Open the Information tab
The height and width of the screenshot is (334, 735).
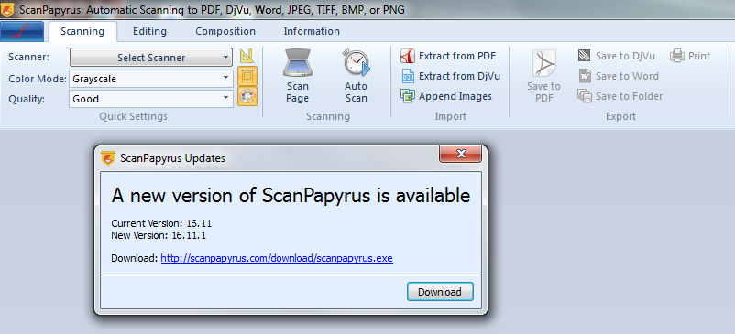point(312,31)
